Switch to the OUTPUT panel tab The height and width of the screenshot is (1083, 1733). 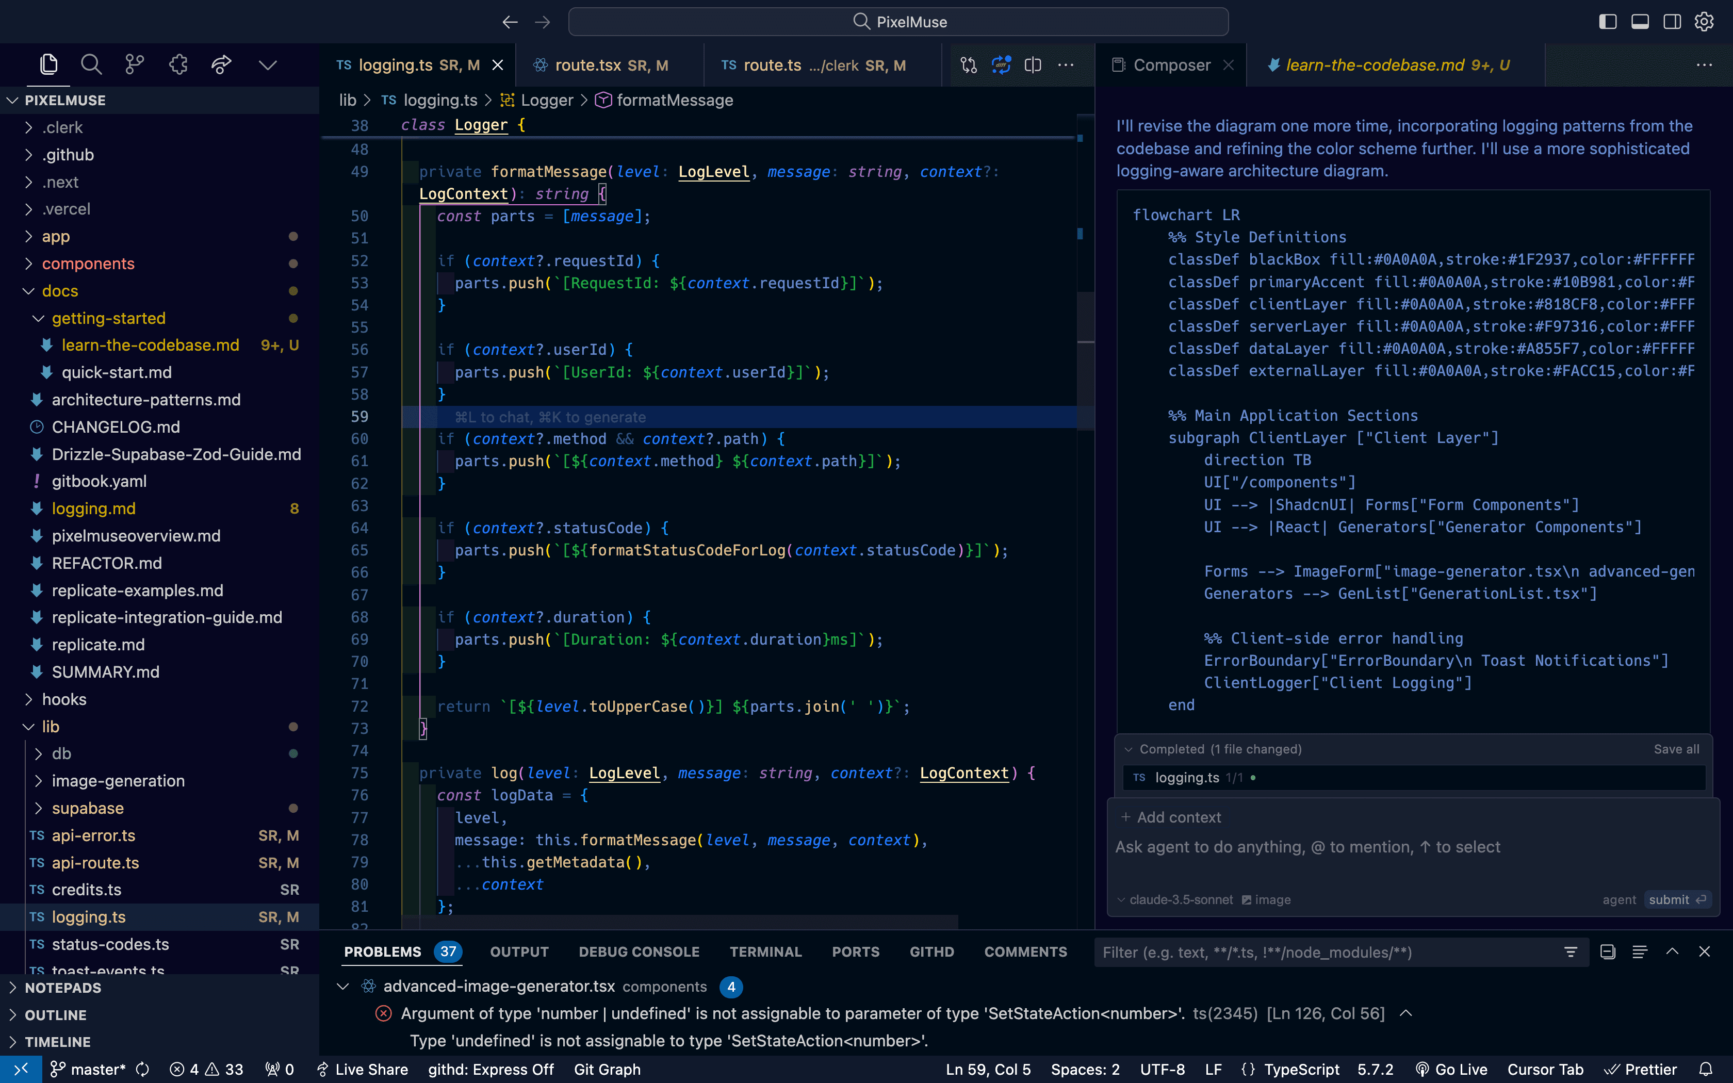point(519,952)
